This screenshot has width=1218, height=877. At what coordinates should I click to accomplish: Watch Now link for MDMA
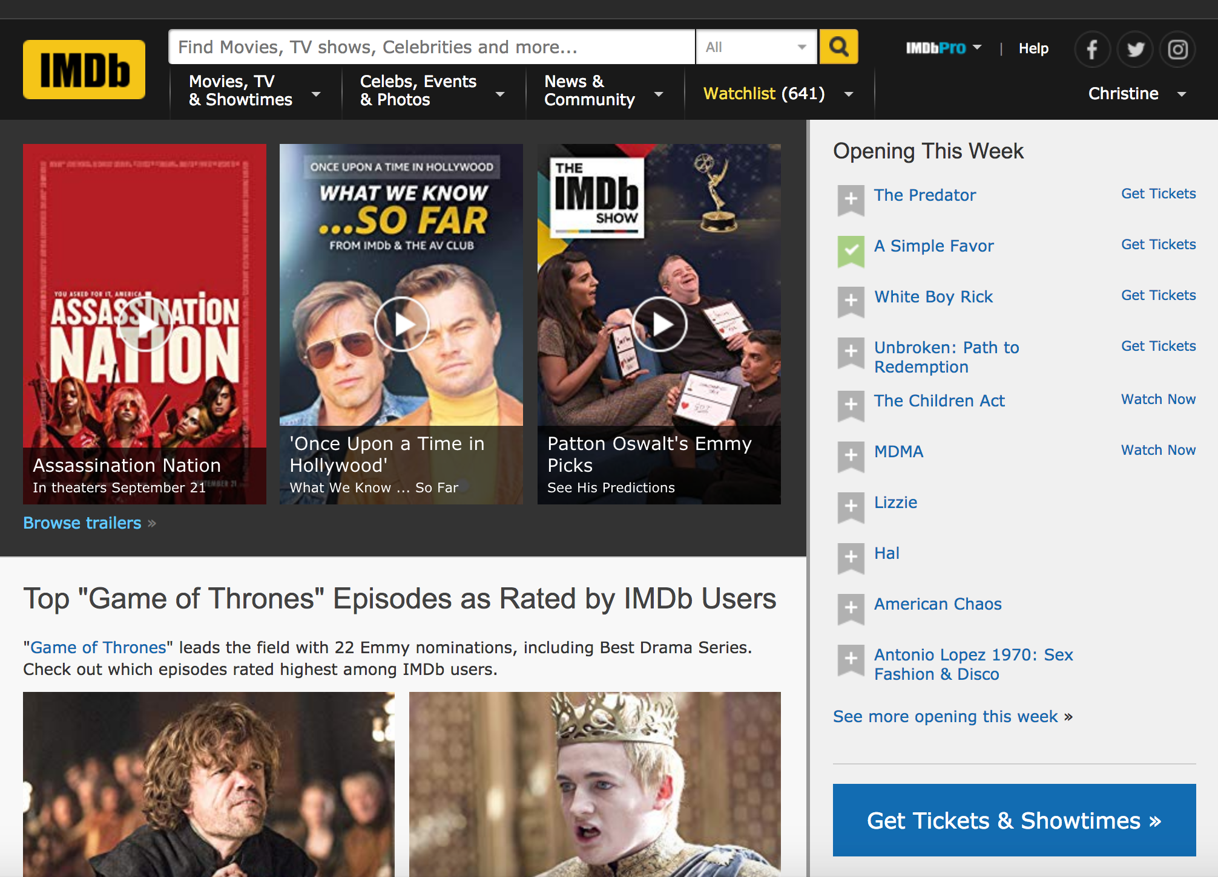tap(1158, 450)
